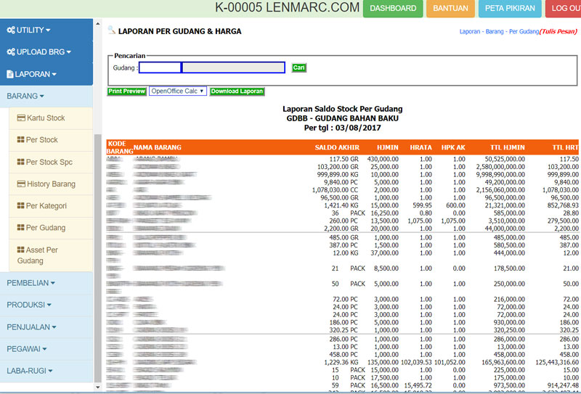581x394 pixels.
Task: Click the sidebar scrollbar thumb
Action: (x=98, y=258)
